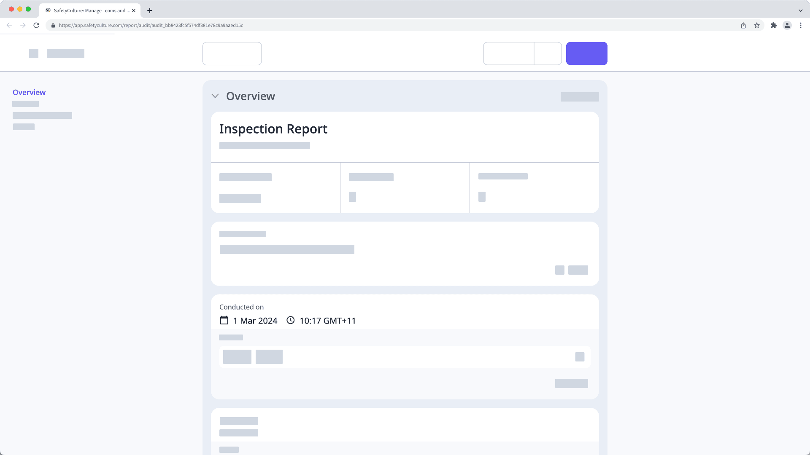Open the browser extensions puzzle icon
This screenshot has width=810, height=455.
tap(774, 25)
